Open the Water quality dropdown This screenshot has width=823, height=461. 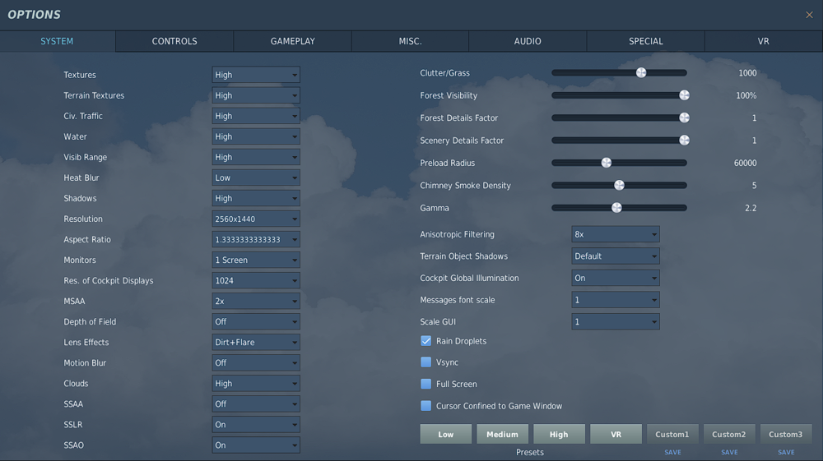(x=256, y=136)
